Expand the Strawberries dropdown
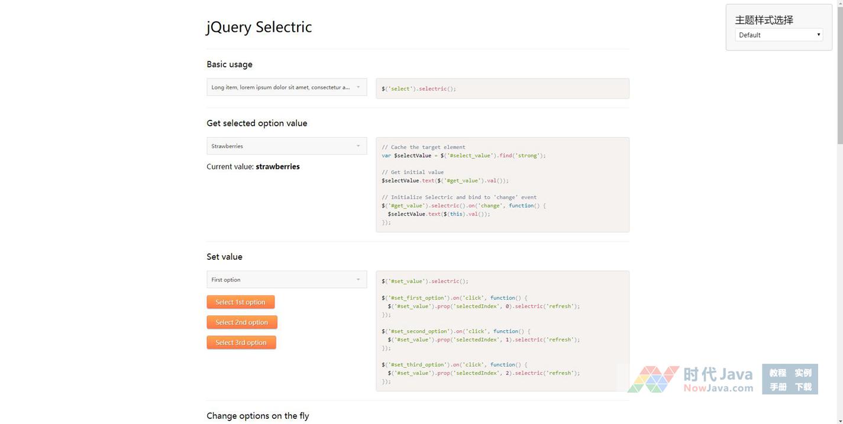Viewport: 843px width, 424px height. click(x=281, y=146)
